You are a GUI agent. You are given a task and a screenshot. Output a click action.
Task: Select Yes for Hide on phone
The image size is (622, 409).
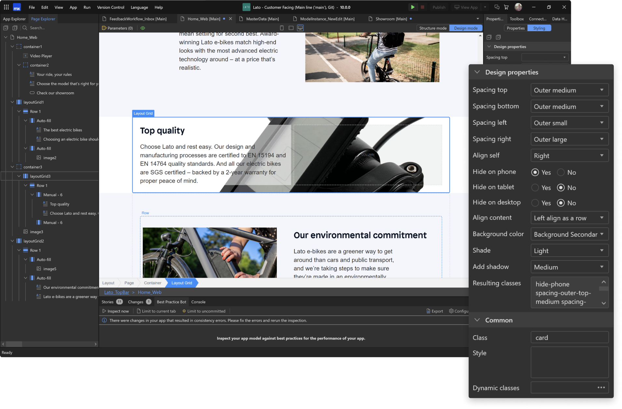[x=535, y=172]
